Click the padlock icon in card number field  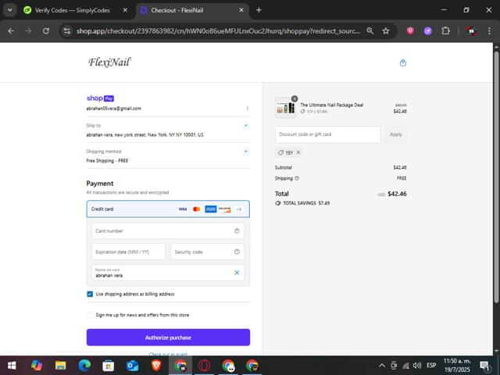[x=237, y=230]
